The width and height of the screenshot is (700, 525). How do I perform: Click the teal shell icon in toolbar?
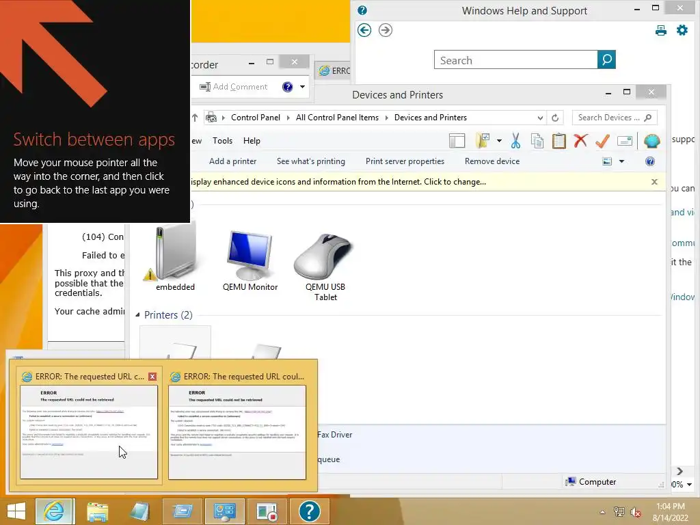651,141
